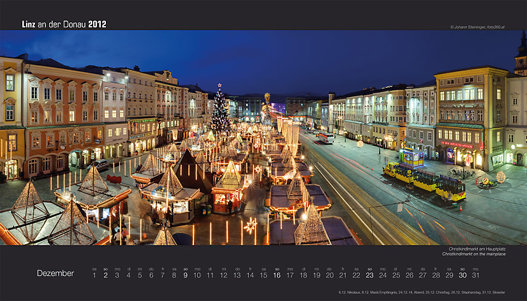The image size is (527, 301).
Task: Pick date 24 in the date row
Action: [383, 275]
